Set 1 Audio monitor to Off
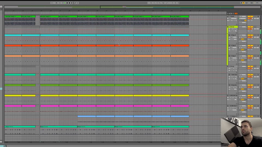 246,20
